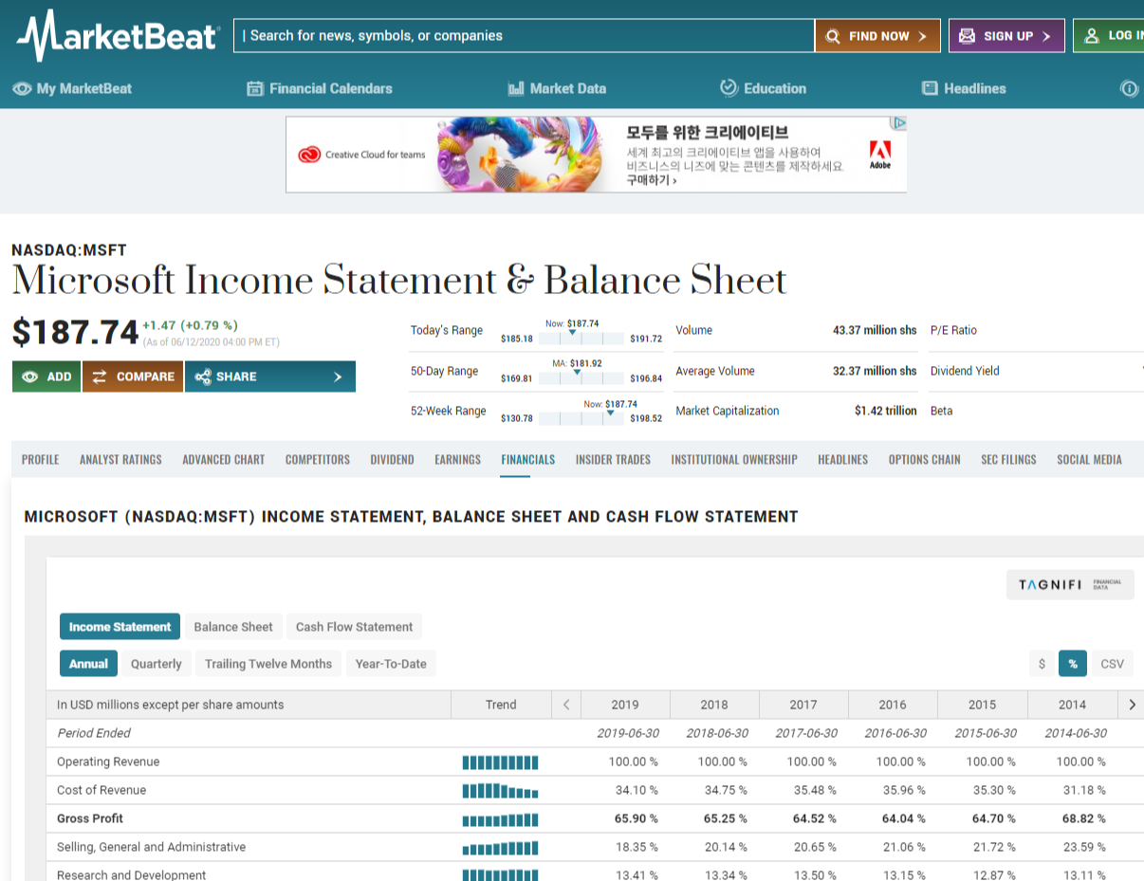Click the Research and Development trend chart
The width and height of the screenshot is (1144, 881).
(500, 875)
